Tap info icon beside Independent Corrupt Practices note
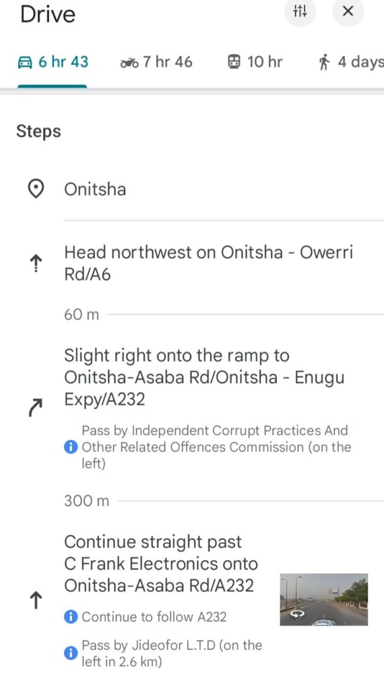The image size is (384, 691). point(70,447)
